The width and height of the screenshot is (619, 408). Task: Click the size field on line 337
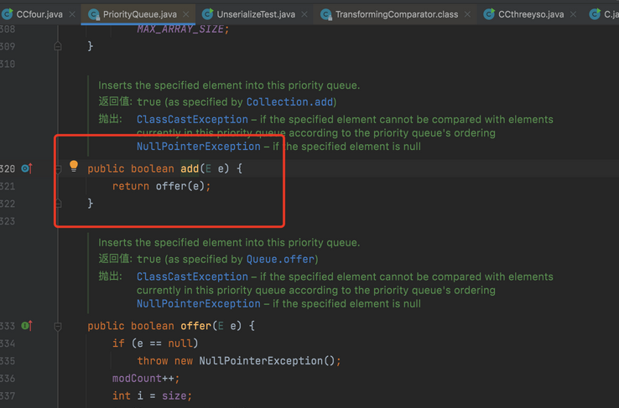174,395
